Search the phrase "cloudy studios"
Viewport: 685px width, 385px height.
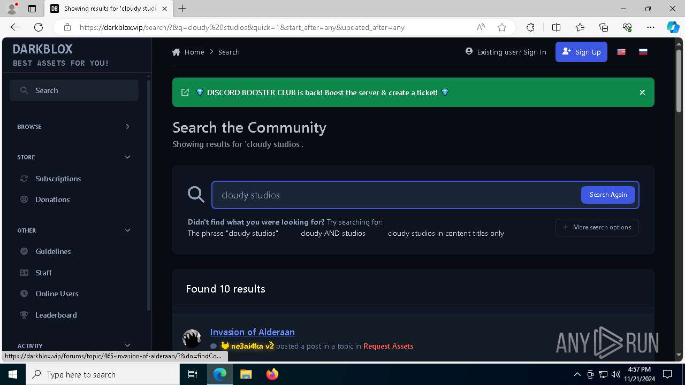tap(233, 233)
